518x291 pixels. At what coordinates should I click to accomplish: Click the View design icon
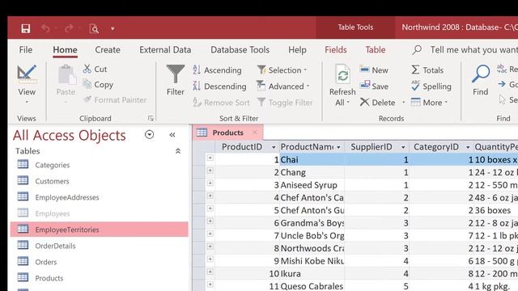coord(27,74)
